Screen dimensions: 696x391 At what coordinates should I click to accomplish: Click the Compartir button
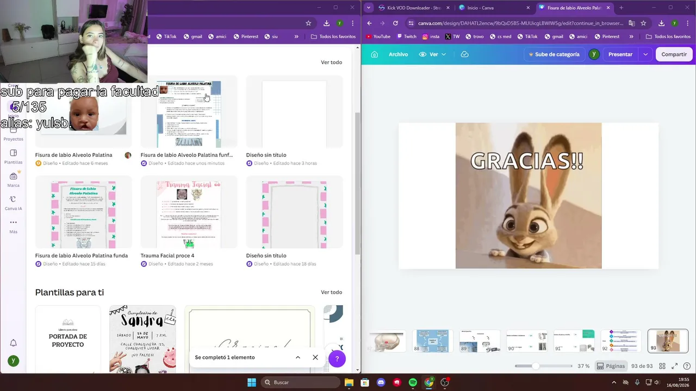coord(674,54)
